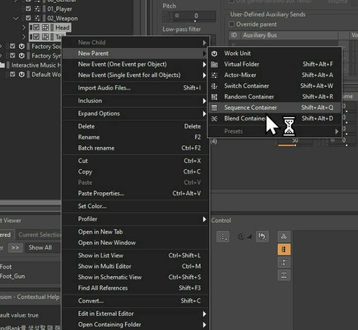Click the Foot_Gun list entry

(12, 276)
